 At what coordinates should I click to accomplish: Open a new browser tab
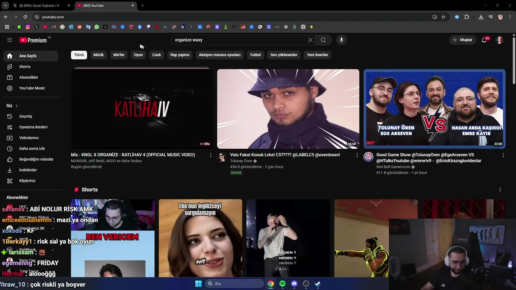(x=142, y=6)
